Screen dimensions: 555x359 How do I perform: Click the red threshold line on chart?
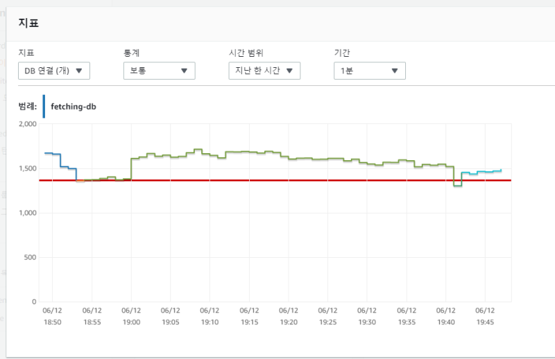pos(277,180)
